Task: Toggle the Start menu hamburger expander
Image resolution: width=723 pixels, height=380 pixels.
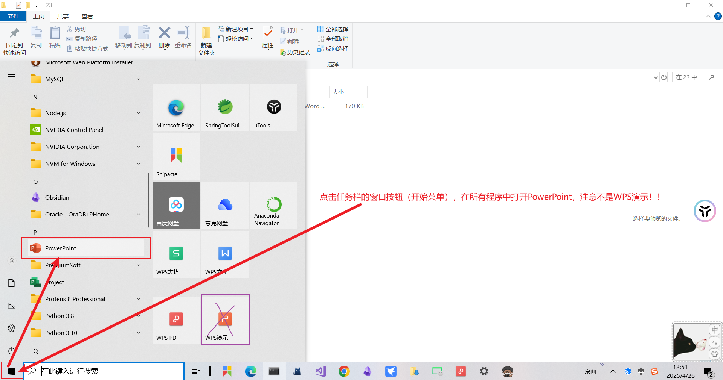Action: coord(12,75)
